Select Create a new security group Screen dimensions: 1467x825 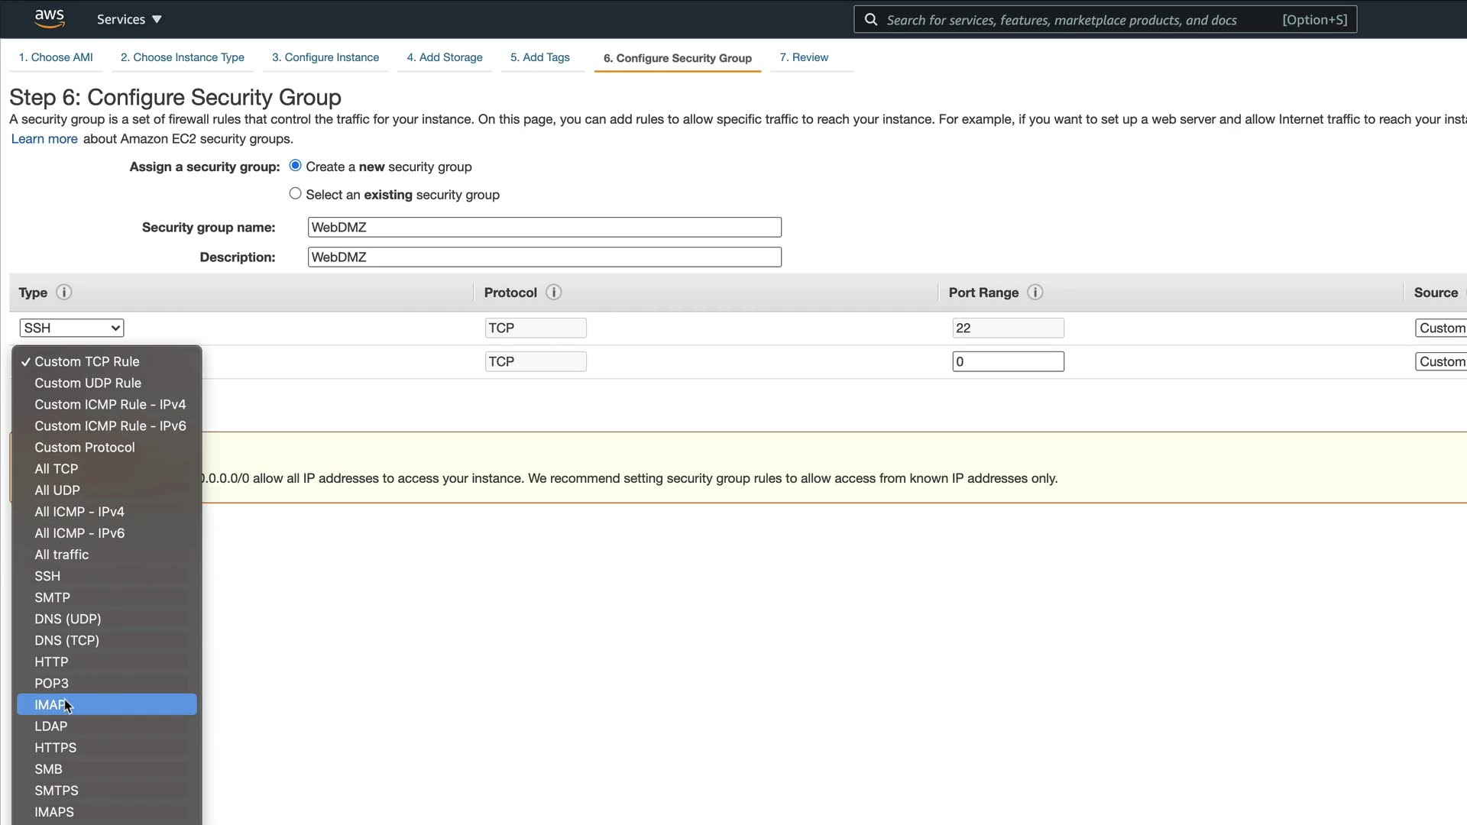296,166
